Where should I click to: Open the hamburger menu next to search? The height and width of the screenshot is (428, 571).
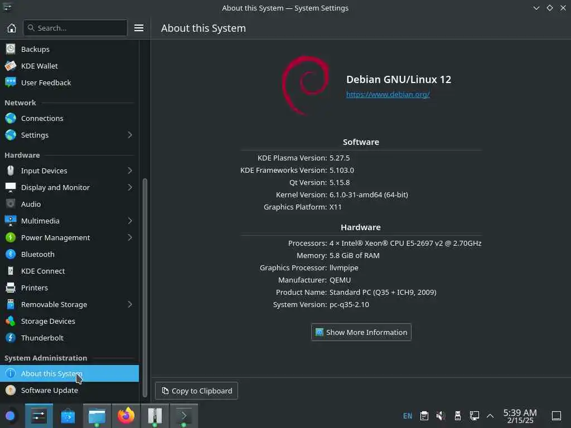(139, 28)
